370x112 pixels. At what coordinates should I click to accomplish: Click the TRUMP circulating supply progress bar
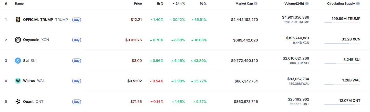342,23
